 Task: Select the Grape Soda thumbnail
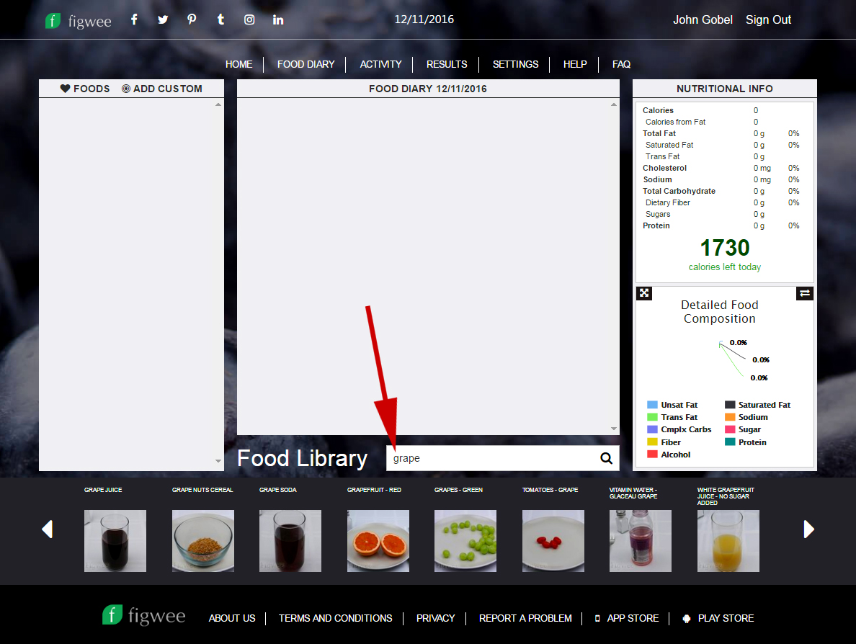tap(290, 541)
